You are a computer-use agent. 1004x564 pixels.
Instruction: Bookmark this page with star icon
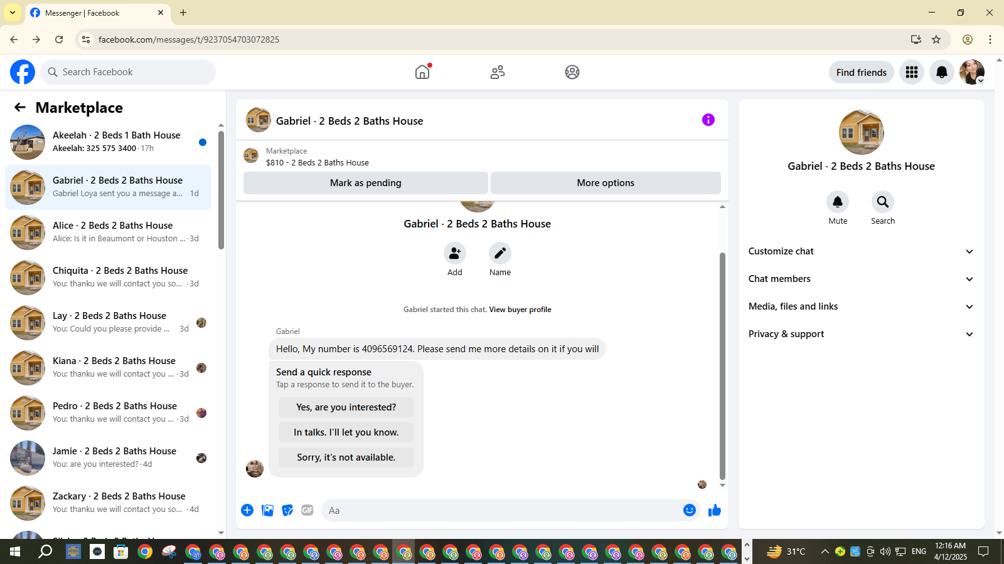pos(936,39)
